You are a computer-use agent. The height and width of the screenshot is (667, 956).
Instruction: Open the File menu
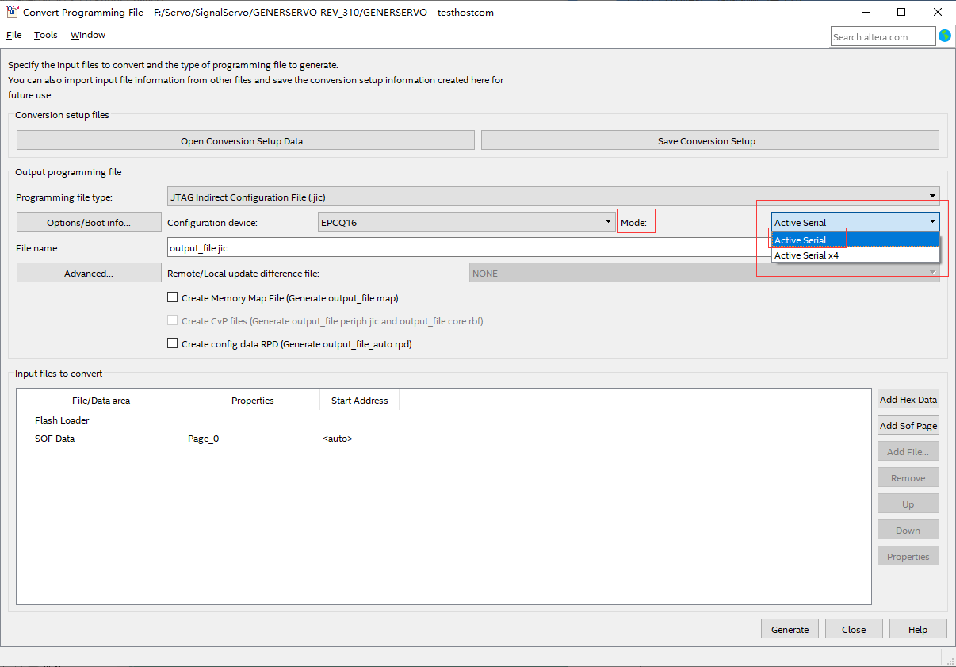tap(13, 35)
